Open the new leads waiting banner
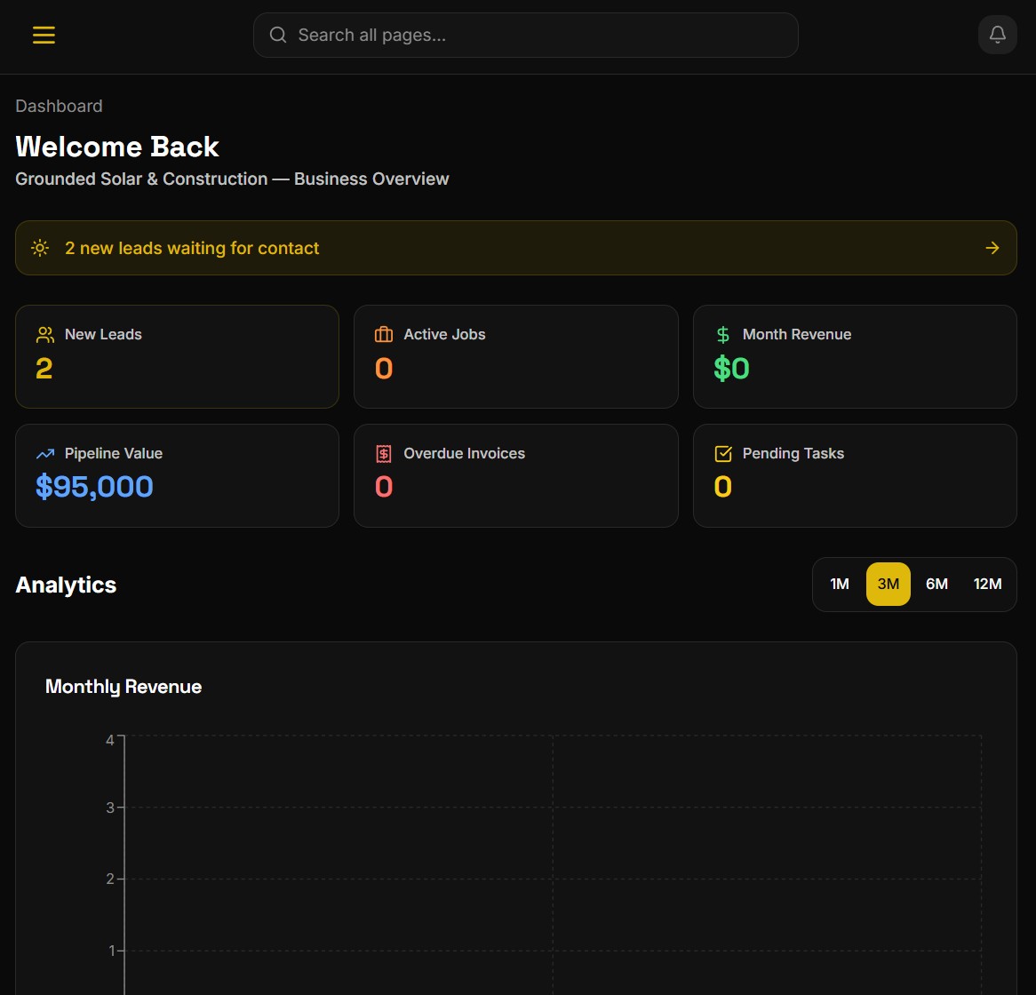The image size is (1036, 995). 515,248
